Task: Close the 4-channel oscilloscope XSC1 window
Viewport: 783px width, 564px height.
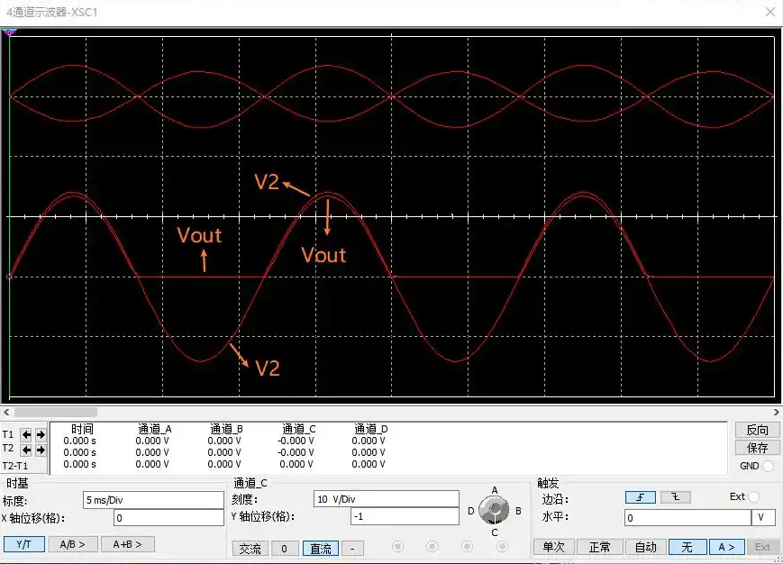Action: pos(770,12)
